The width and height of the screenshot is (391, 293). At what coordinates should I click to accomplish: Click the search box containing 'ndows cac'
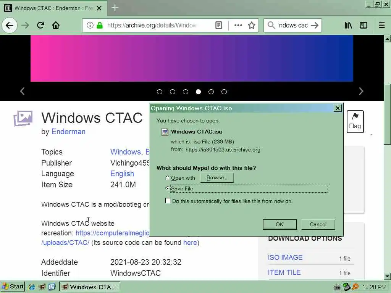coord(293,25)
